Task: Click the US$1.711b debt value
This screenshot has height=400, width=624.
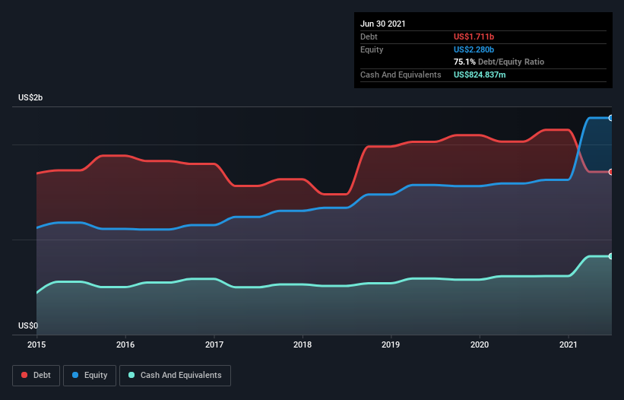Action: point(474,37)
